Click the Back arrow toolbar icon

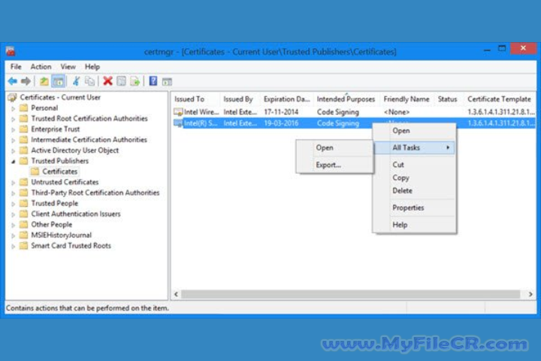13,81
